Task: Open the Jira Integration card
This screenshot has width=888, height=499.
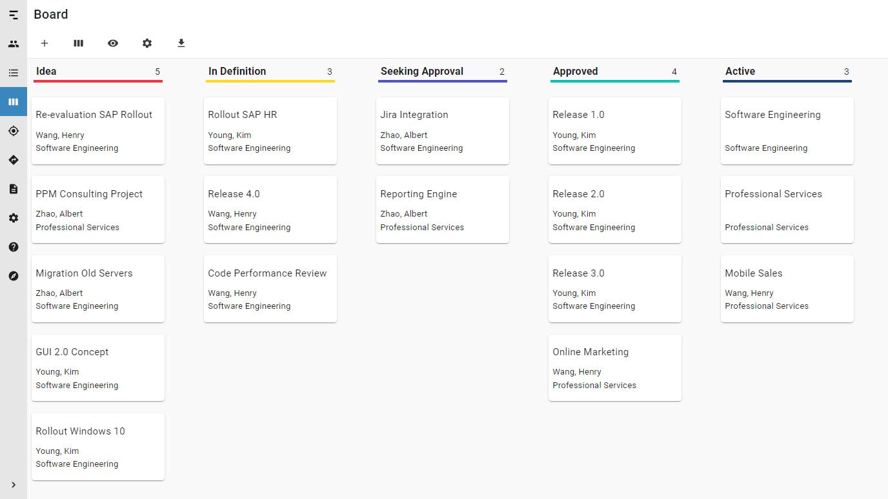Action: pos(443,131)
